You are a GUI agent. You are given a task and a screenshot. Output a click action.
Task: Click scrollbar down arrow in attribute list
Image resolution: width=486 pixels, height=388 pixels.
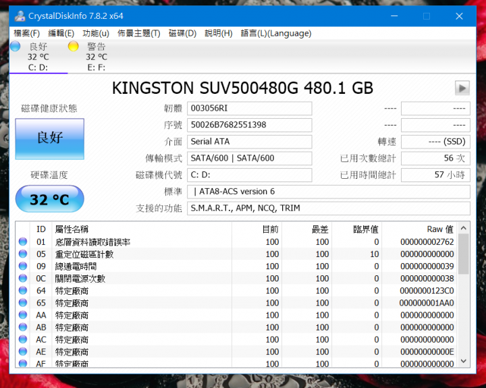point(463,361)
